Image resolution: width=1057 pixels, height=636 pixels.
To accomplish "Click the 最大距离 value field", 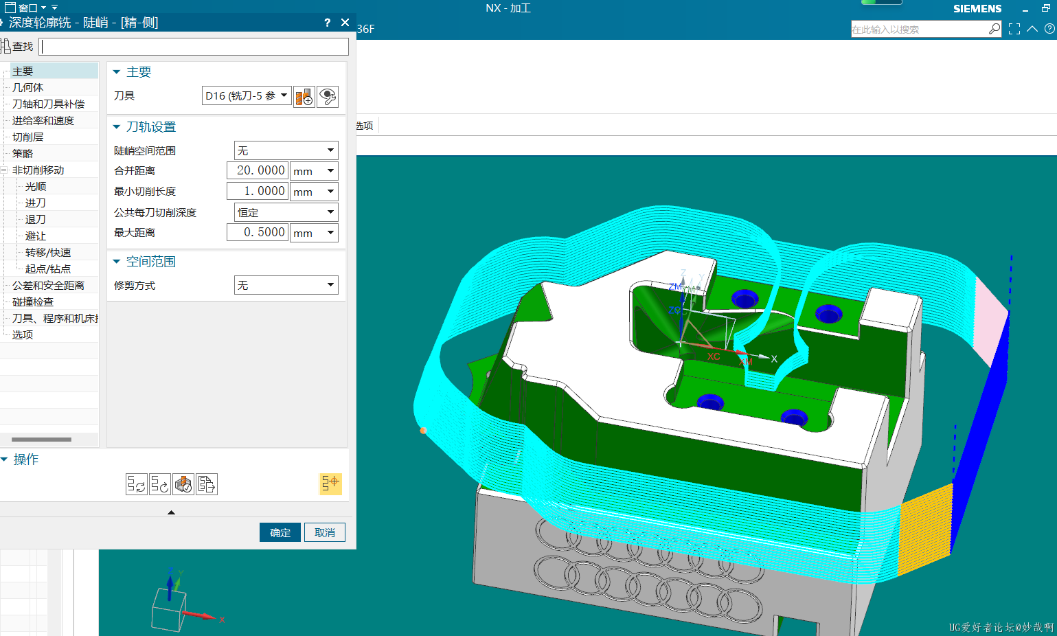I will 258,232.
